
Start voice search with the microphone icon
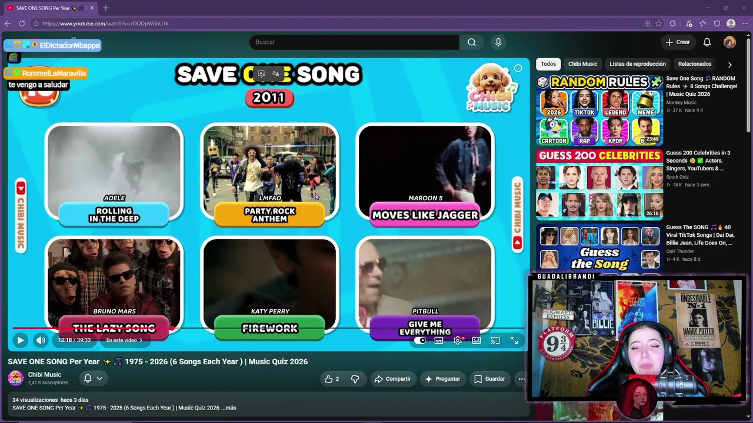498,42
